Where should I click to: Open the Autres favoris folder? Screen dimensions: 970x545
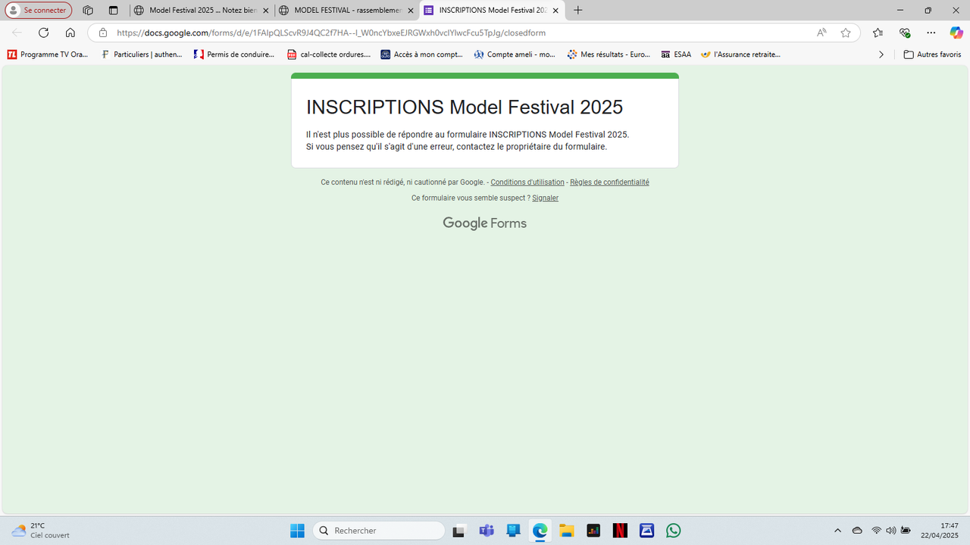point(932,54)
